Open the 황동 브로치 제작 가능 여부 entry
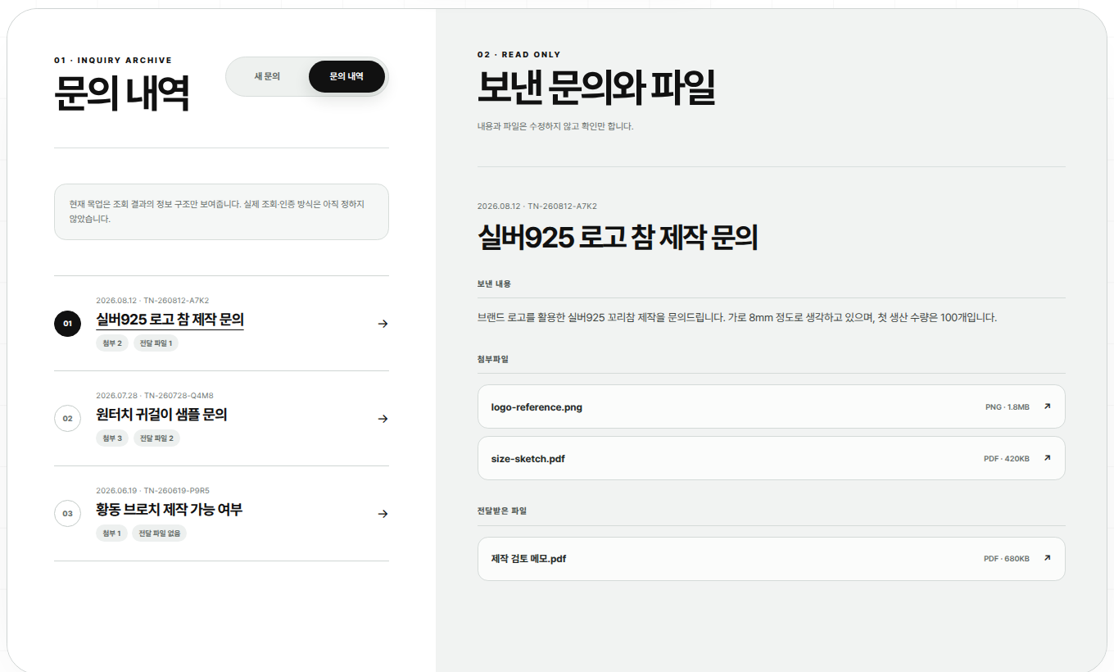Image resolution: width=1114 pixels, height=672 pixels. pos(221,514)
